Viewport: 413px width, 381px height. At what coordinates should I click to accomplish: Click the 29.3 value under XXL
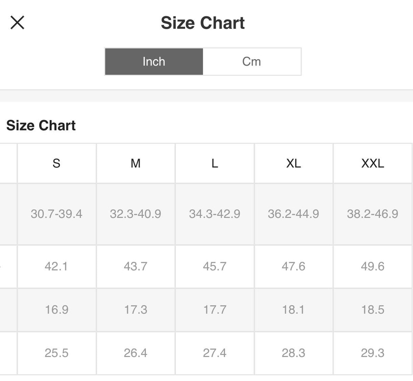pyautogui.click(x=373, y=353)
